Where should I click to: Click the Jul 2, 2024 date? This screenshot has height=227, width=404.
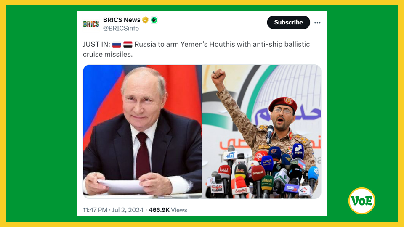pos(128,210)
